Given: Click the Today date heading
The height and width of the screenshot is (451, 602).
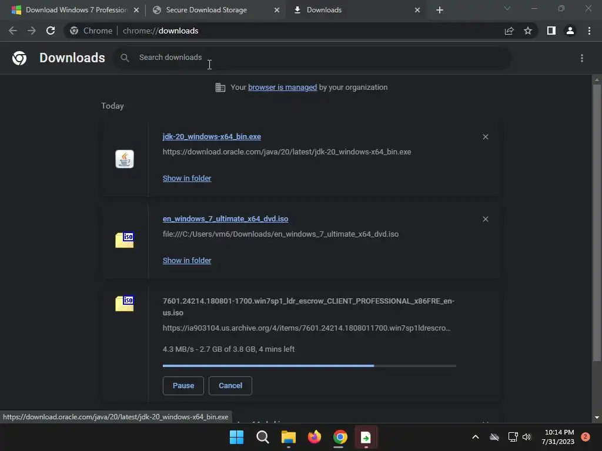Looking at the screenshot, I should [x=112, y=106].
